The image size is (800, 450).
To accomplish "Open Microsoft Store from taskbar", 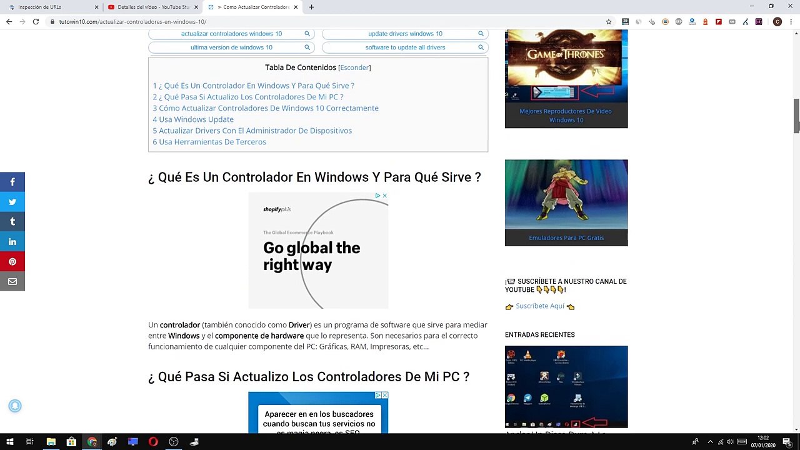I will [x=71, y=442].
